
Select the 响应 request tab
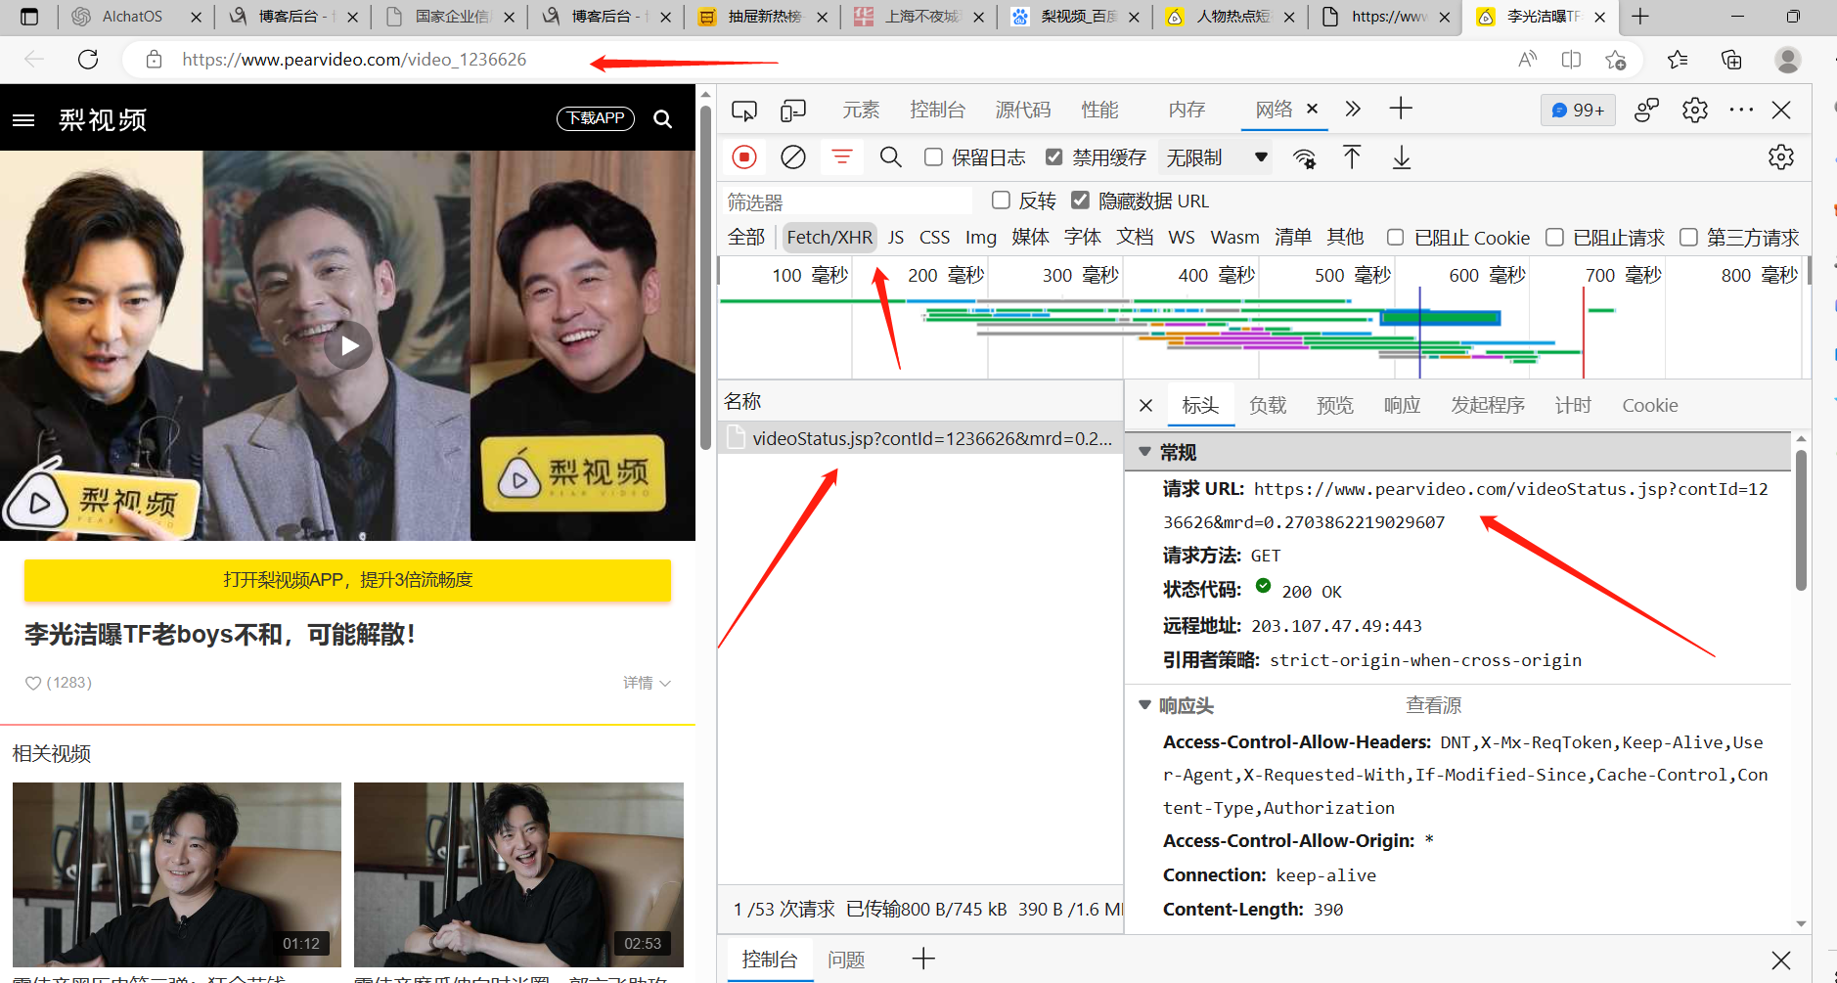click(1402, 405)
